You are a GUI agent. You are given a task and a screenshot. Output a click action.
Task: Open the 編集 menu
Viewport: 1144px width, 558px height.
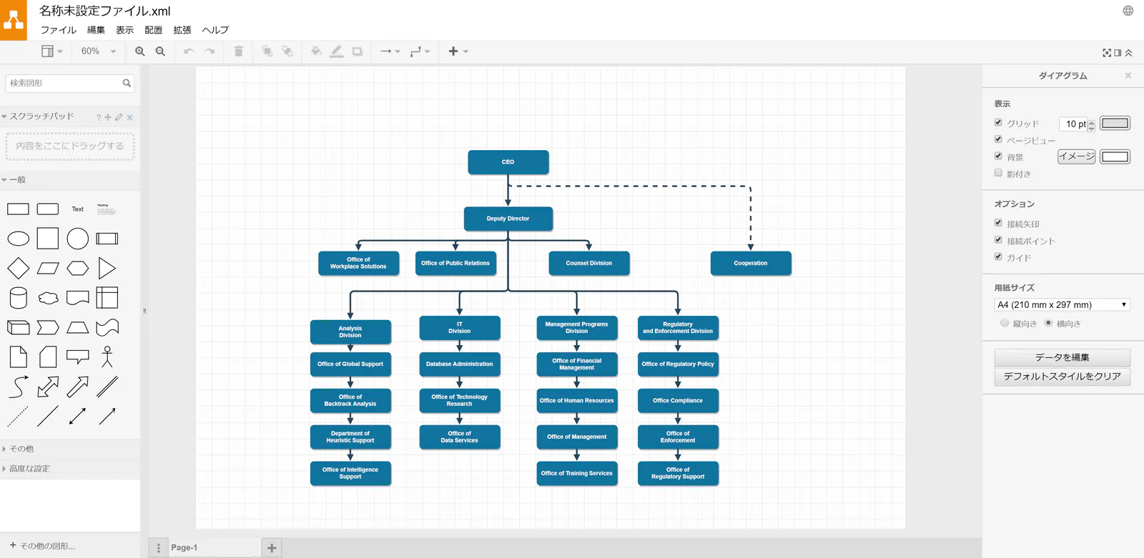[x=96, y=30]
